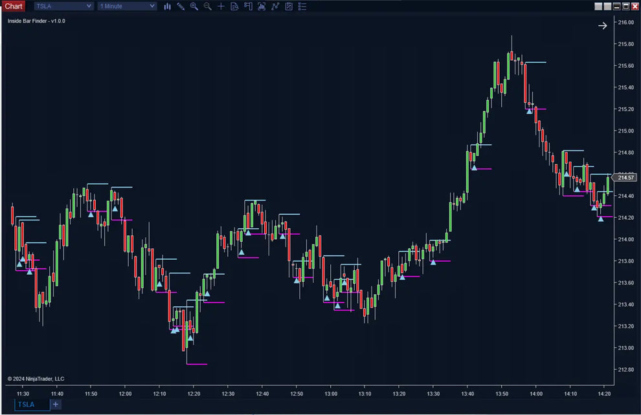Screen dimensions: 641x415
Task: Click the zoom out magnifier
Action: tap(207, 6)
